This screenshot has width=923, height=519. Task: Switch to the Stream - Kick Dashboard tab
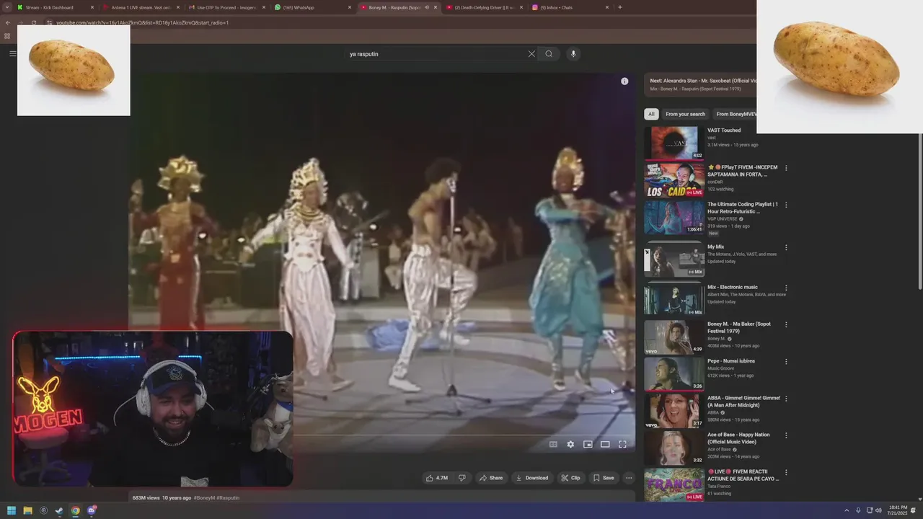(x=55, y=7)
